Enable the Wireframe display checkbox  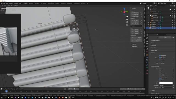[x=160, y=73]
